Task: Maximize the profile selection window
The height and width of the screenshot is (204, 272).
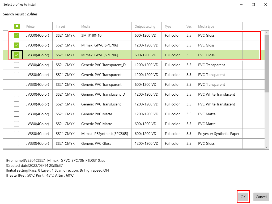Action: click(x=253, y=5)
